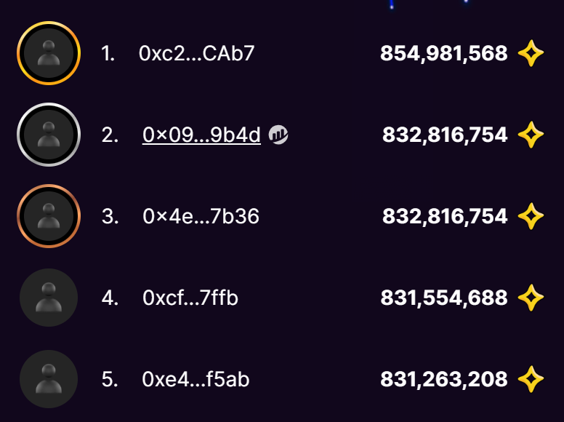Click the score 831,263,208
The image size is (564, 422).
[443, 379]
